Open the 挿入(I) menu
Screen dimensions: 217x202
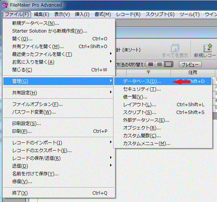(82, 14)
